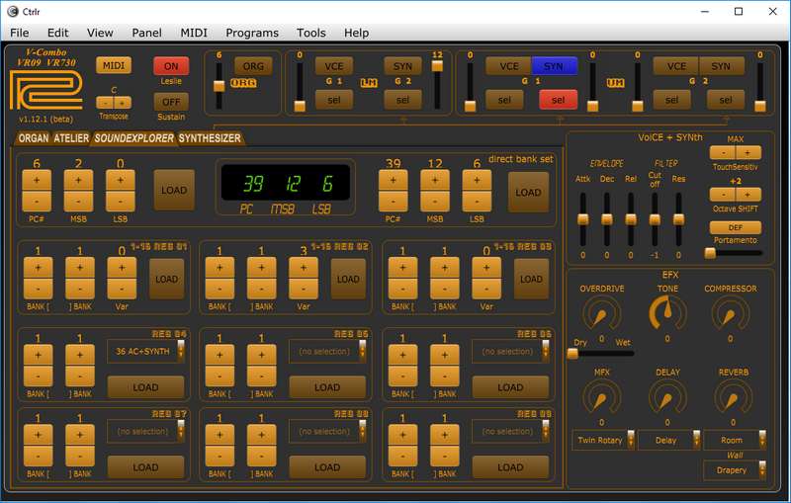Switch to the SYNTHESIZER tab
The height and width of the screenshot is (503, 791).
(210, 138)
